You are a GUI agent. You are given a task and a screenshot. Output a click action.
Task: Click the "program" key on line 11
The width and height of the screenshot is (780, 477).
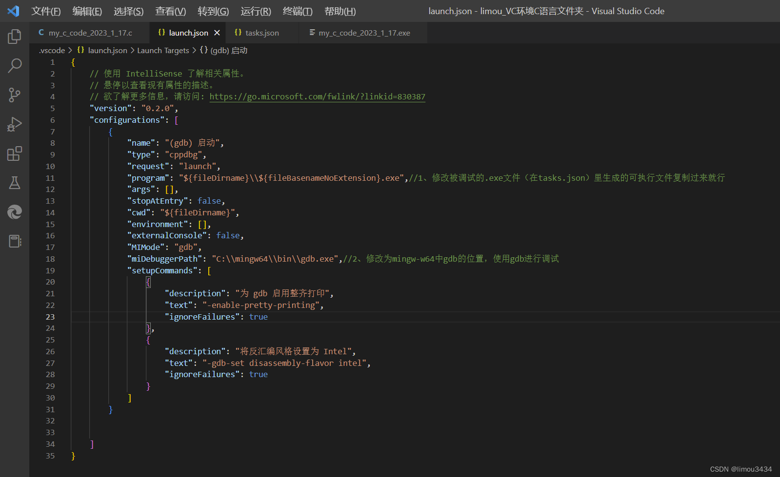pos(148,178)
